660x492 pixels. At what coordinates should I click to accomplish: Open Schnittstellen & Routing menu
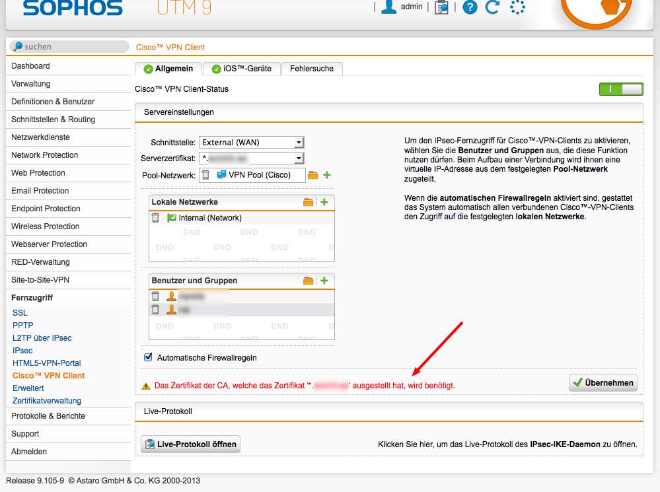pyautogui.click(x=68, y=120)
